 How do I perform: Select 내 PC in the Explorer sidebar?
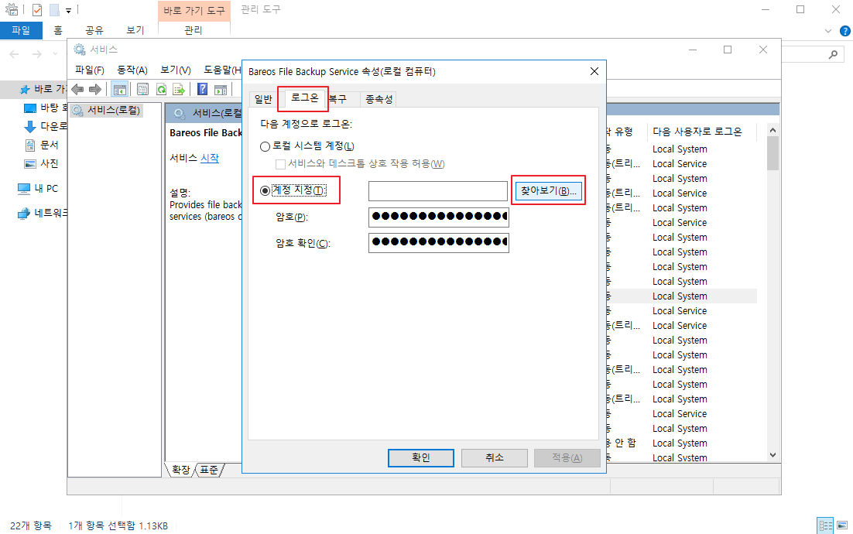[38, 189]
